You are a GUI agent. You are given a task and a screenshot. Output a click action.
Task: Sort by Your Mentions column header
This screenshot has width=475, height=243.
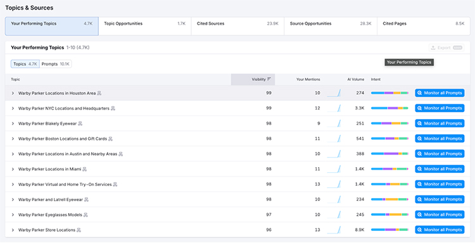tap(308, 79)
